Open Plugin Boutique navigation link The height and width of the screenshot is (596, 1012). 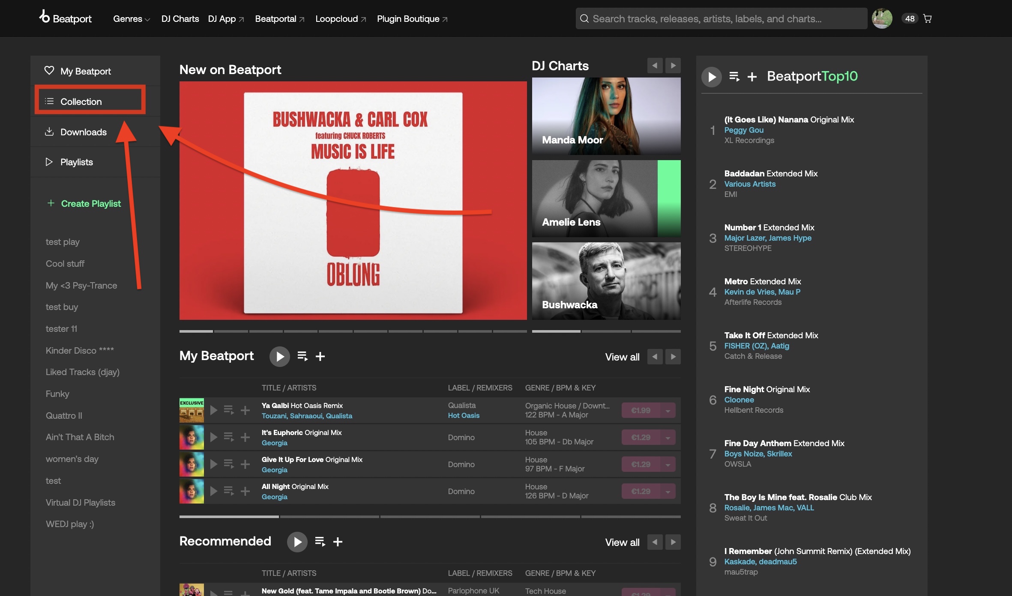point(412,19)
